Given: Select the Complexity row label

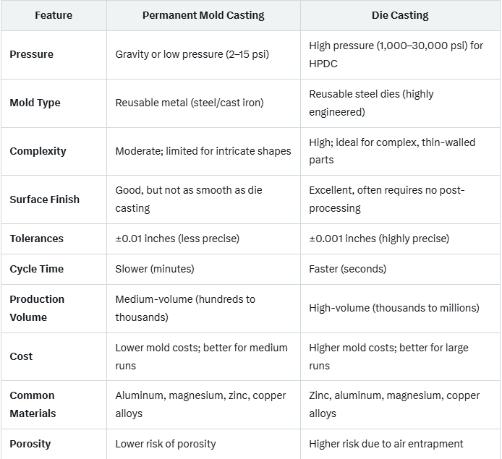Looking at the screenshot, I should [38, 151].
